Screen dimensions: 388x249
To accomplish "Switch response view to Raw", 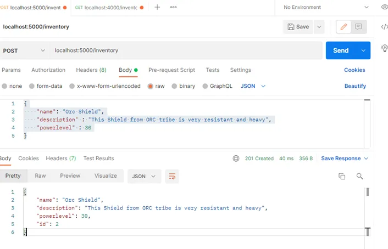I will click(40, 176).
